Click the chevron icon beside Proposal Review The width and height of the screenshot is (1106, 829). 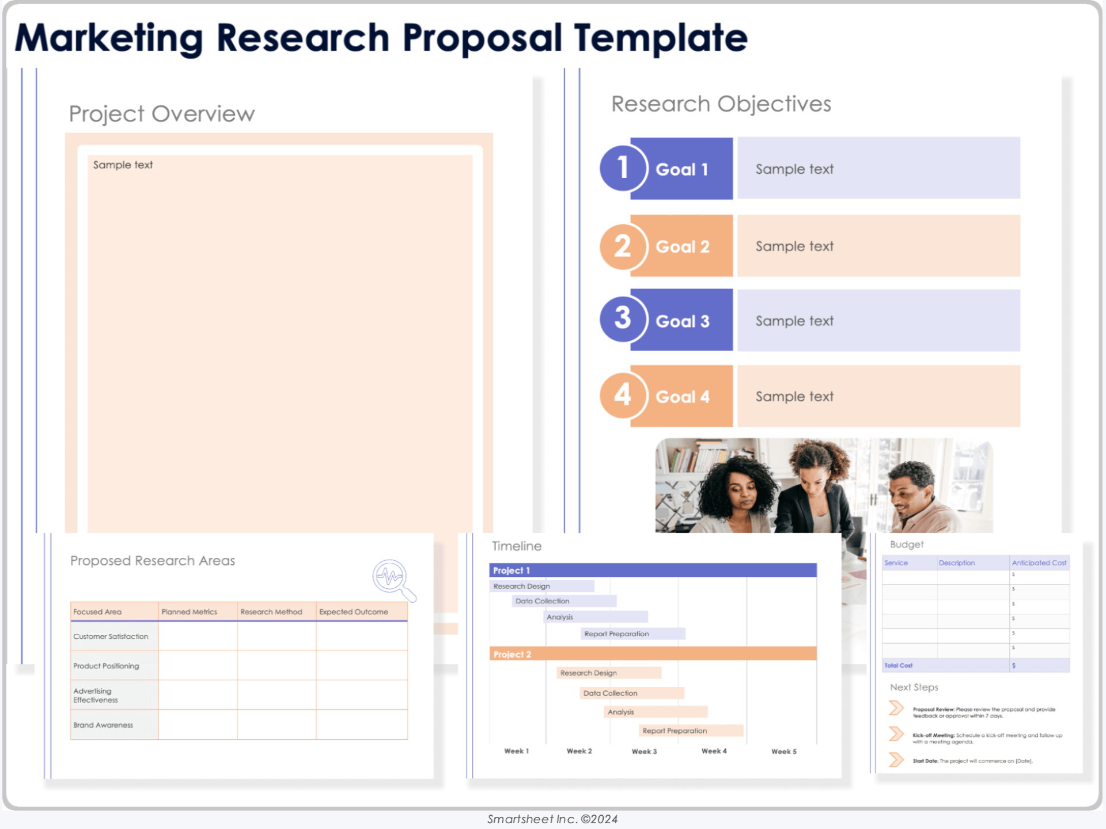pos(896,708)
